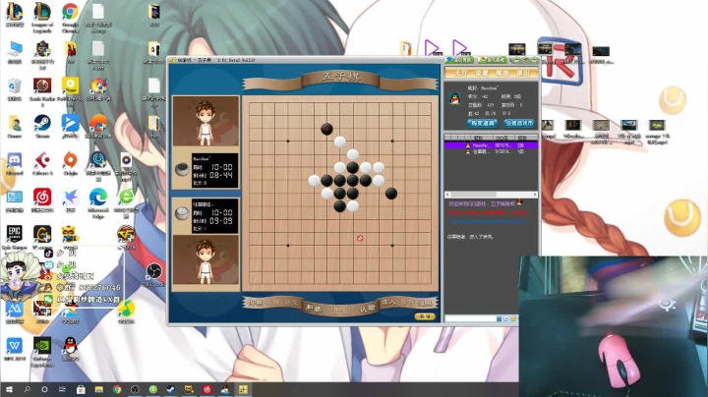The height and width of the screenshot is (397, 708).
Task: Open GeForce Experience desktop shortcut
Action: tap(42, 347)
